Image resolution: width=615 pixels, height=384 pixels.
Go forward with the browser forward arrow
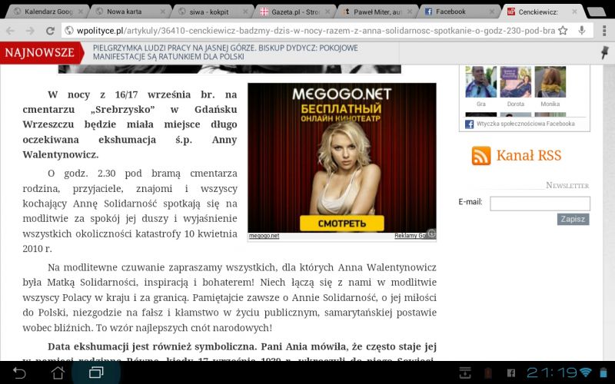click(x=30, y=31)
